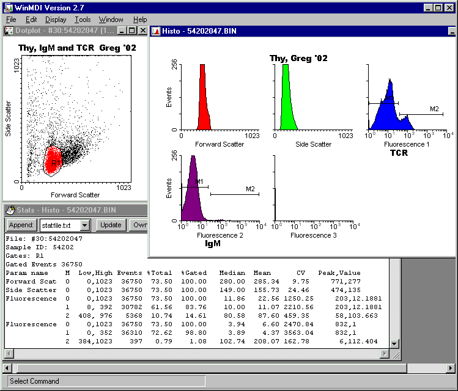Click the Update button
The width and height of the screenshot is (458, 391).
(x=111, y=225)
